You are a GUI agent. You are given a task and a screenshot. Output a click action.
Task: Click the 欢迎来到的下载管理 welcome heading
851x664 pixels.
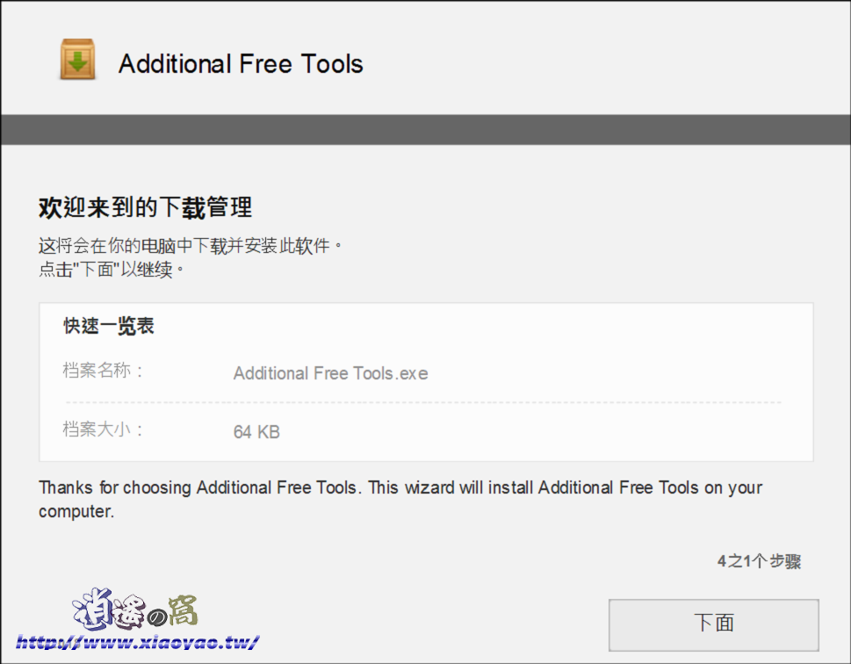tap(146, 207)
